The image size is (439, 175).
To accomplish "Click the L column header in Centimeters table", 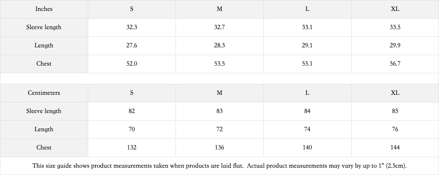I will (x=307, y=93).
